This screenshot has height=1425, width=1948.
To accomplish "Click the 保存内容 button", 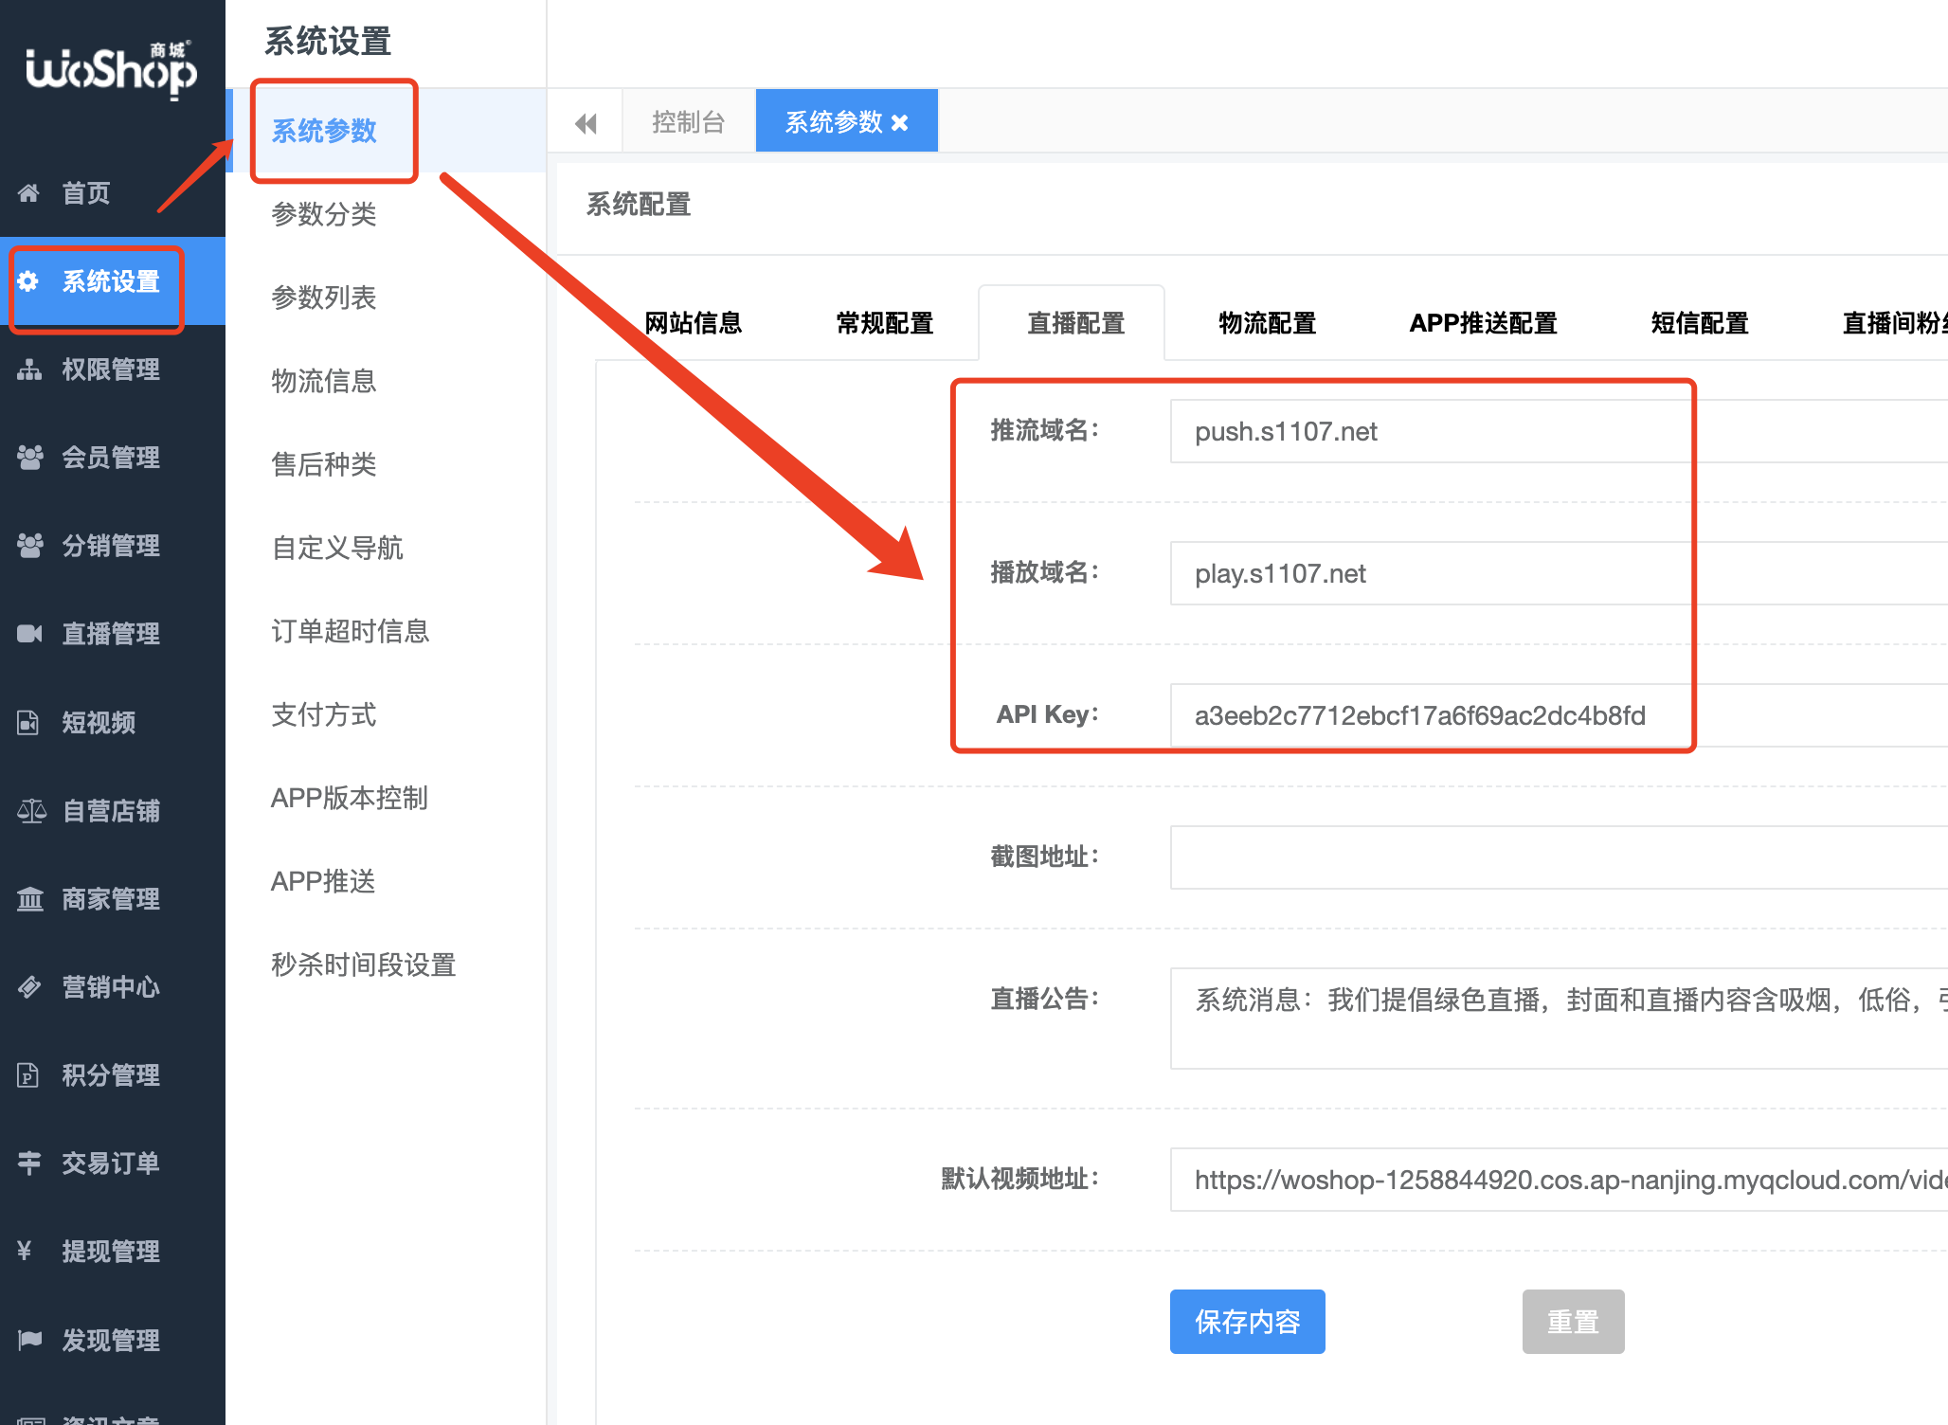I will (x=1247, y=1321).
